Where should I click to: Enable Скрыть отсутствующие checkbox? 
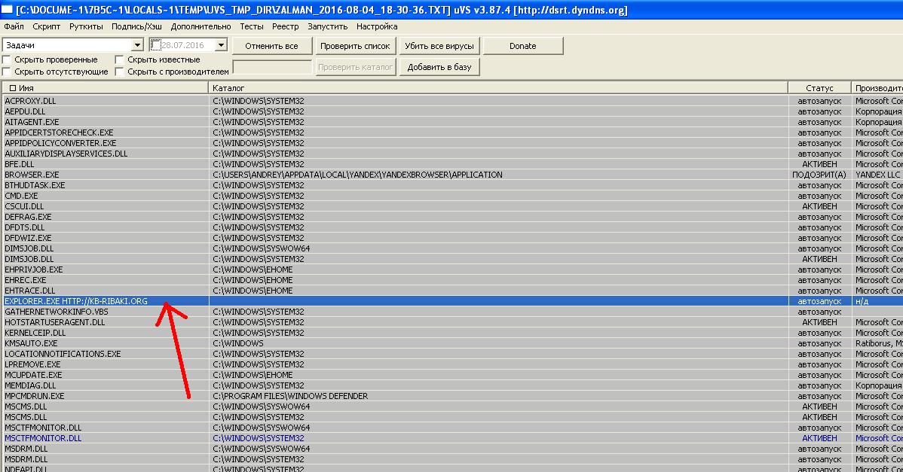7,72
